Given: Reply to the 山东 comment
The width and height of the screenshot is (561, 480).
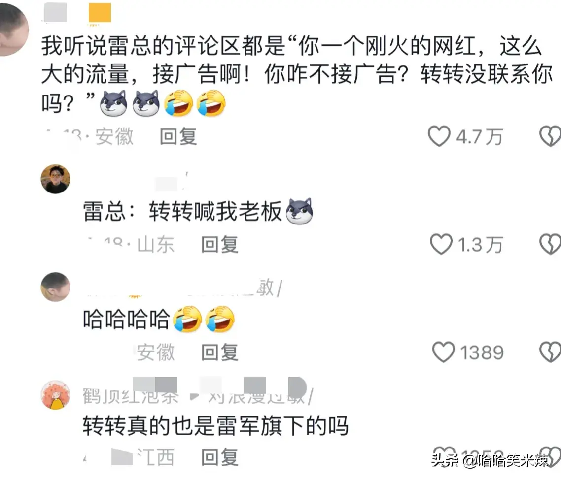Looking at the screenshot, I should (x=220, y=245).
